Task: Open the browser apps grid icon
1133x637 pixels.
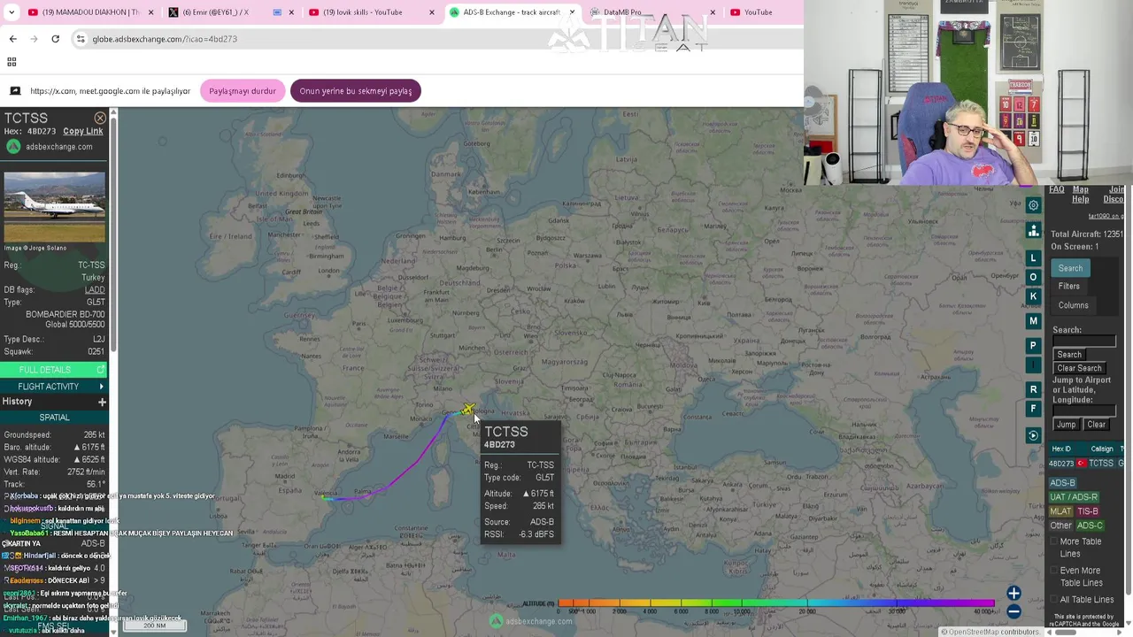Action: point(12,62)
